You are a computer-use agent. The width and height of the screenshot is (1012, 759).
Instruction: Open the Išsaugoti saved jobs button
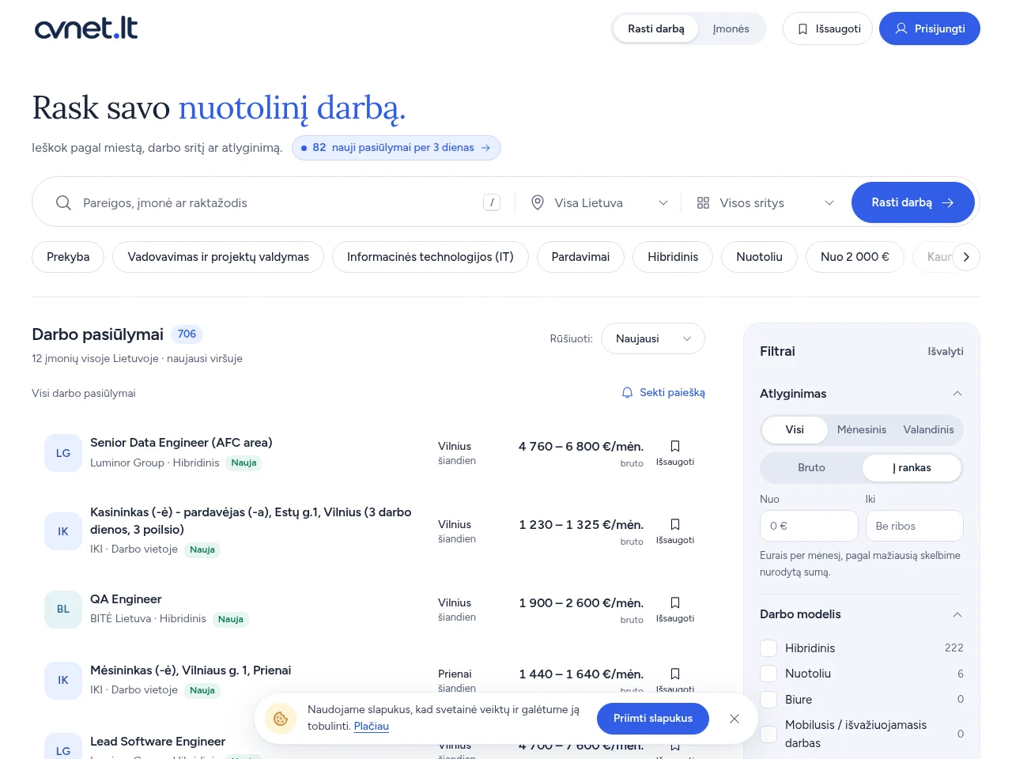828,28
